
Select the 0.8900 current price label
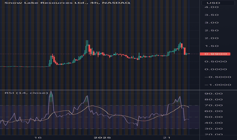click(x=215, y=54)
